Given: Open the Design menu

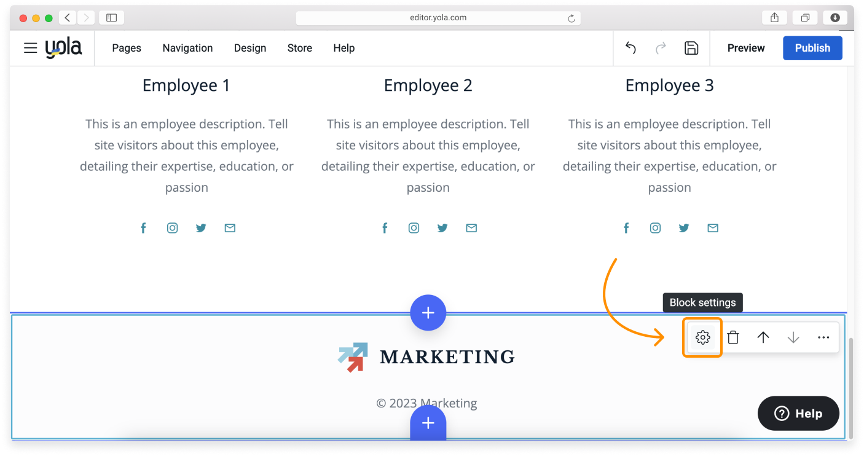Looking at the screenshot, I should click(x=250, y=48).
